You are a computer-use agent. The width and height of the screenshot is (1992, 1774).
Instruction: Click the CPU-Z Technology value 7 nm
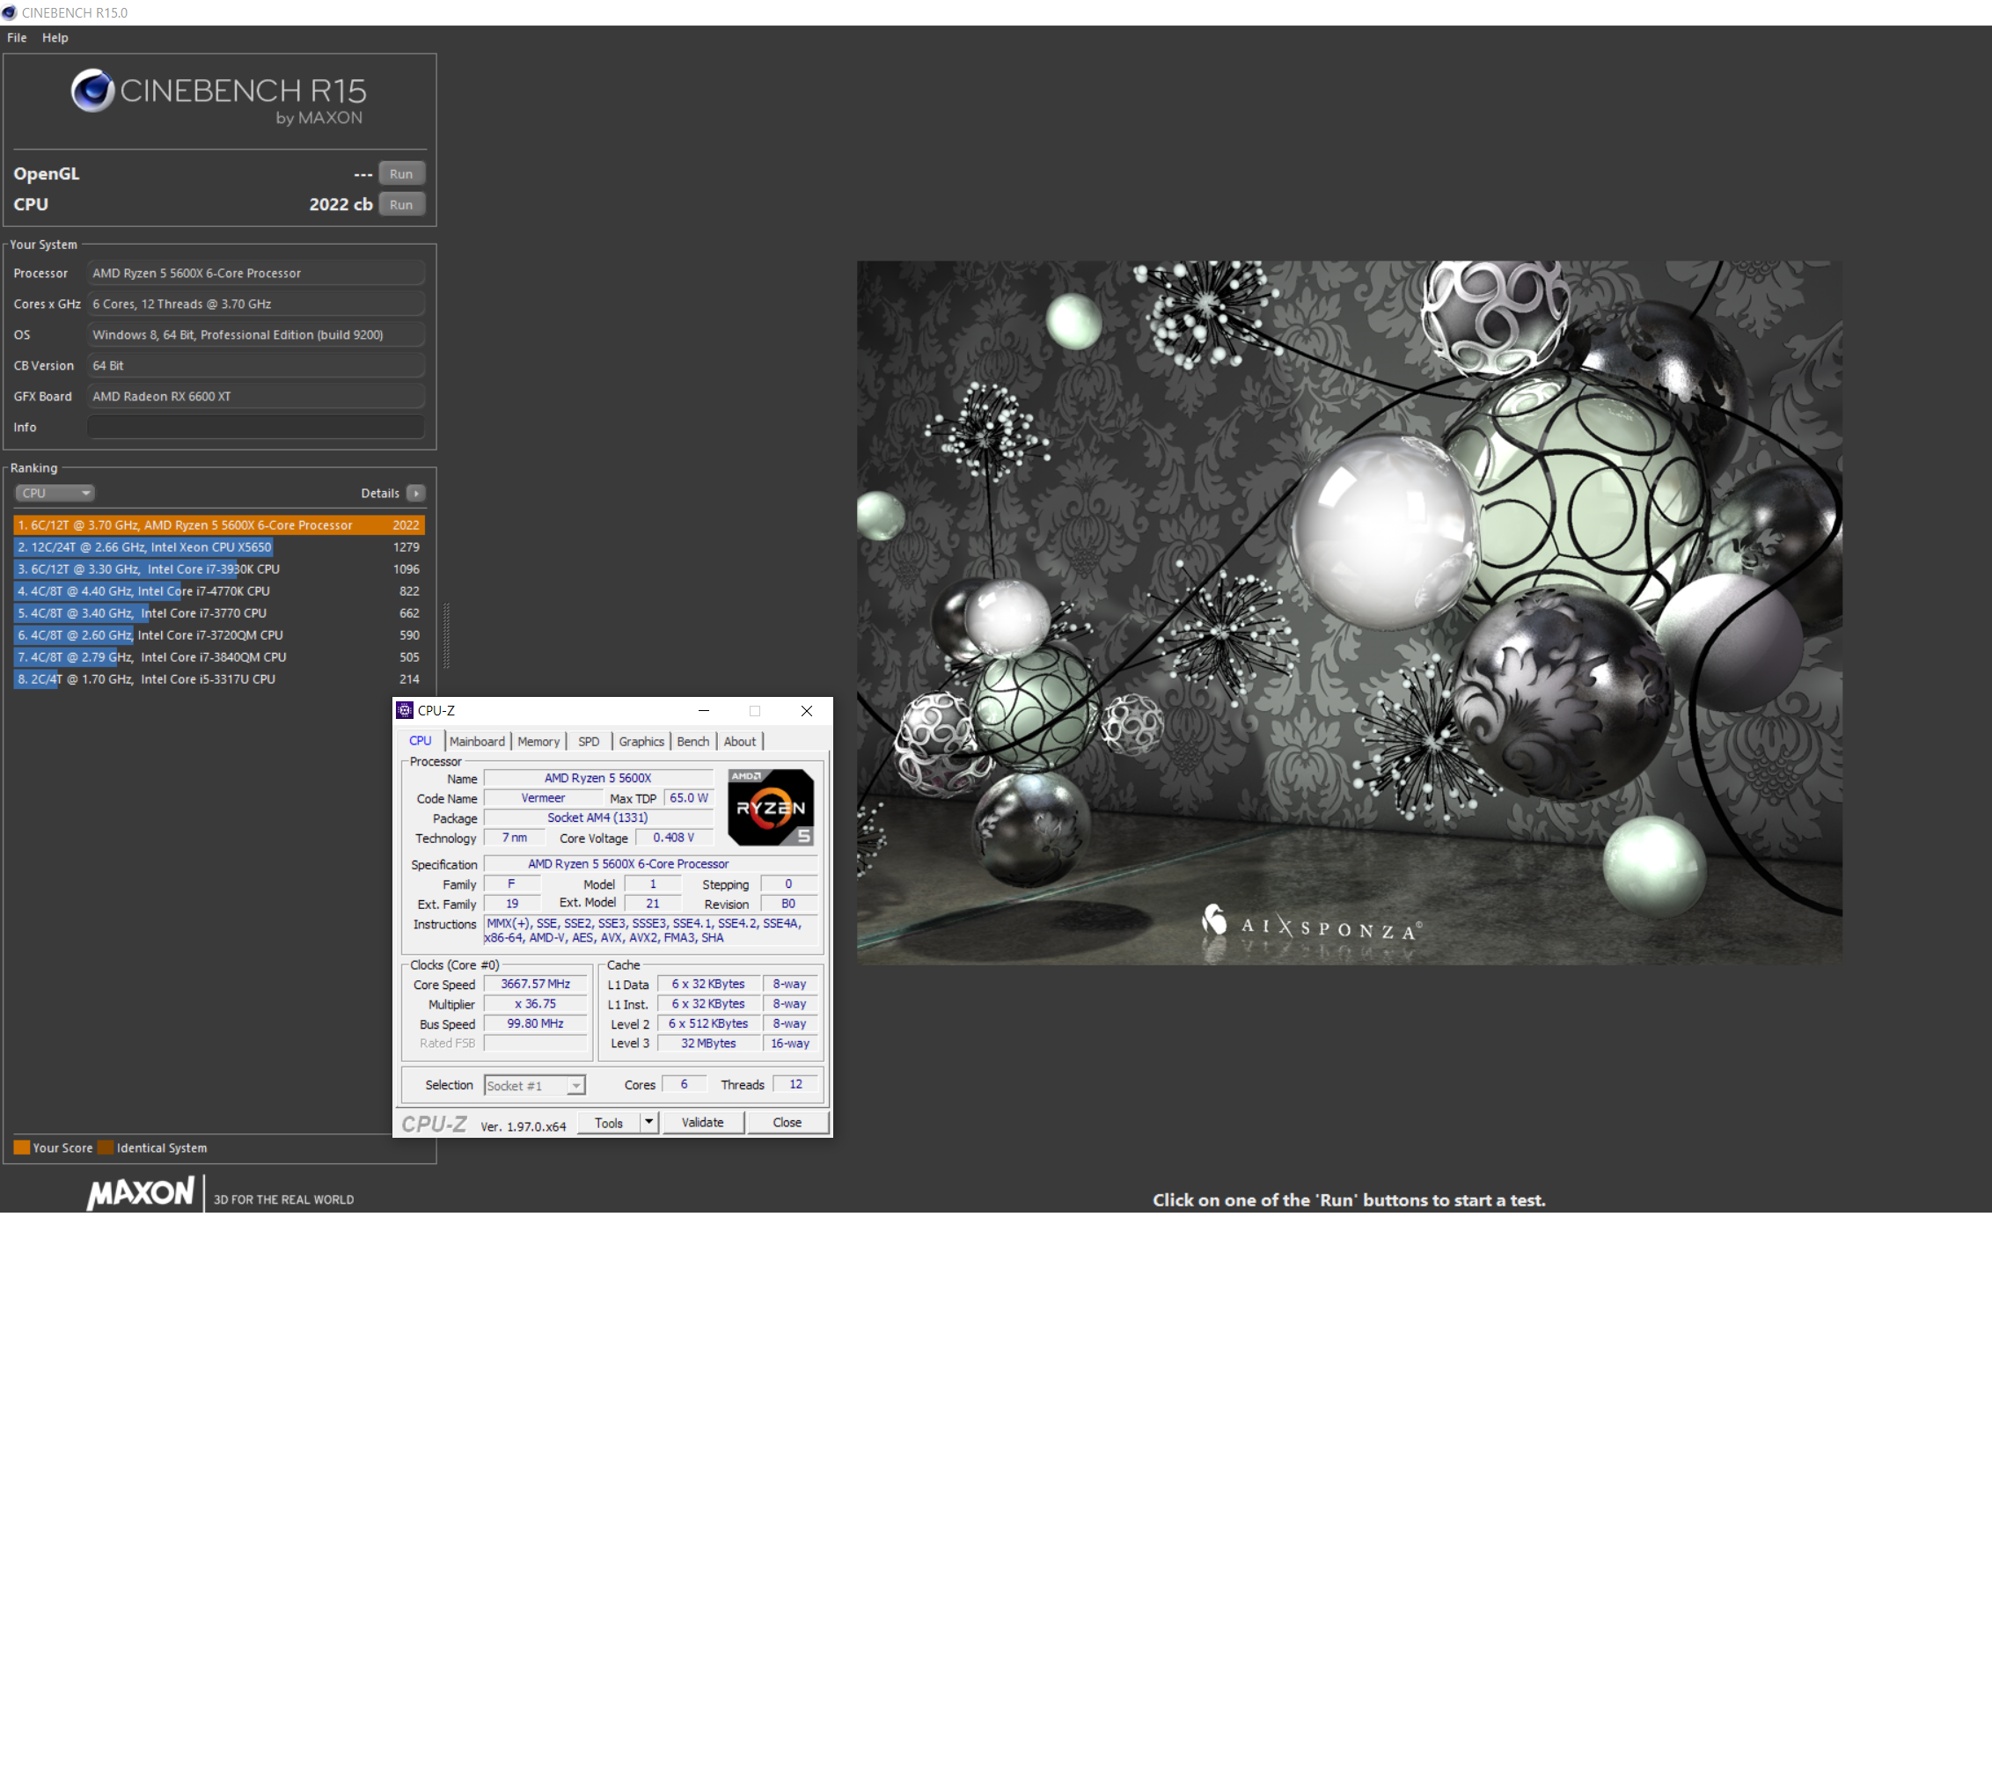click(x=515, y=839)
